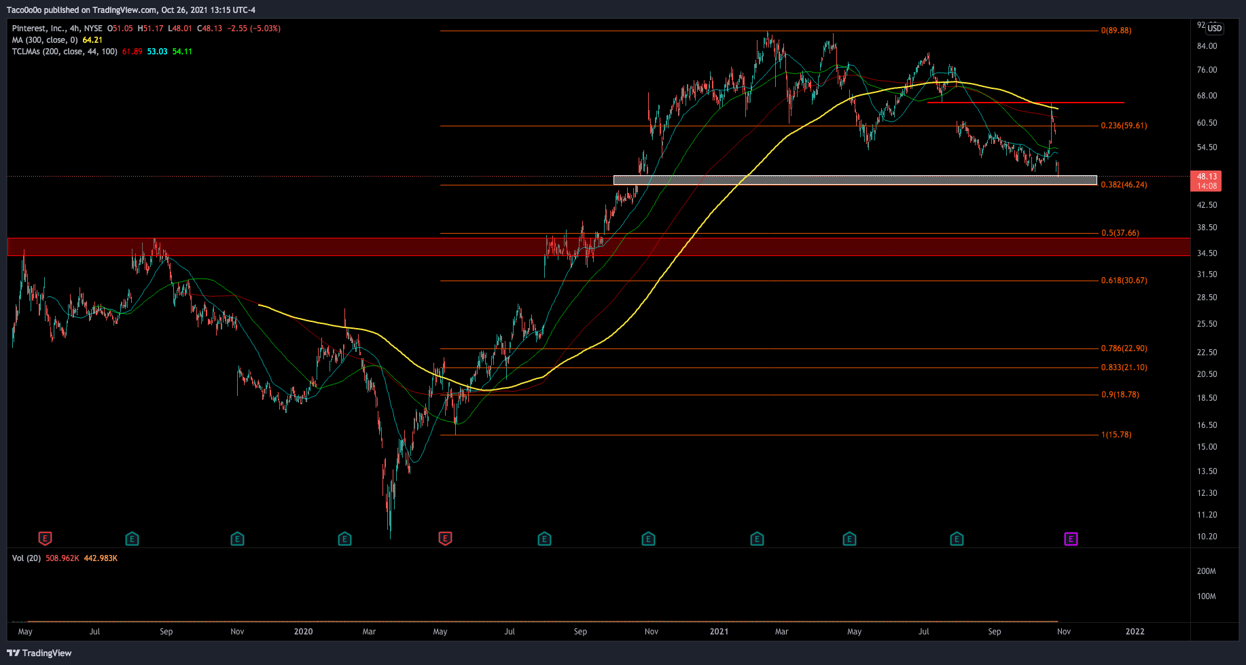
Task: Click the Pinterest, Inc., 4h, NYSE symbol legend
Action: pyautogui.click(x=57, y=29)
